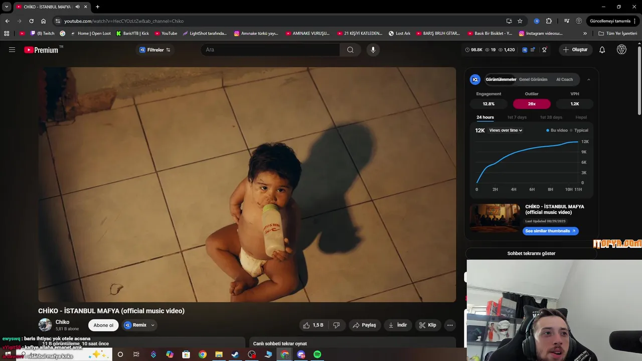Subscribe with the Abone ol button
The height and width of the screenshot is (361, 642).
[x=103, y=325]
